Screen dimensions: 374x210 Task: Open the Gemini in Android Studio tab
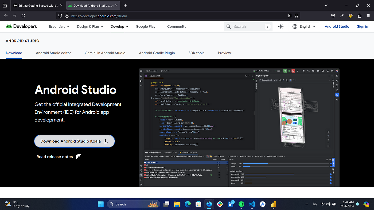tap(105, 53)
